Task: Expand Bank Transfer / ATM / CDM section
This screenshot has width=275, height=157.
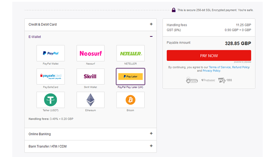Action: point(151,146)
